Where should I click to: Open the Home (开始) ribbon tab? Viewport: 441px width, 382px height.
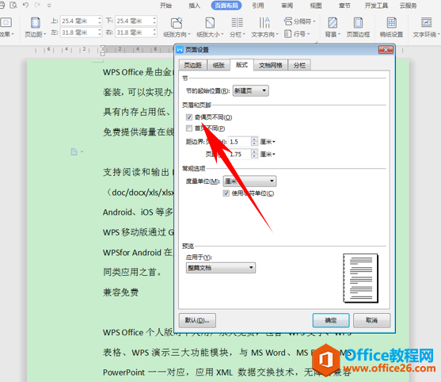(165, 6)
